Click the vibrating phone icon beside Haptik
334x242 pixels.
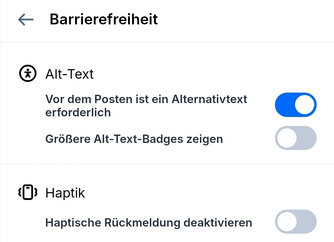[x=28, y=192]
